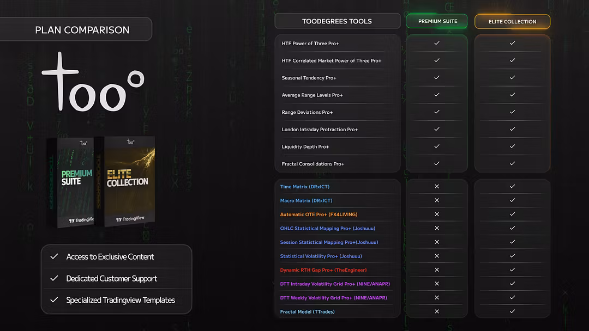The width and height of the screenshot is (589, 331).
Task: Open OHLC Statistical Mapping Pro+ (Joshuuu) entry
Action: tap(328, 228)
